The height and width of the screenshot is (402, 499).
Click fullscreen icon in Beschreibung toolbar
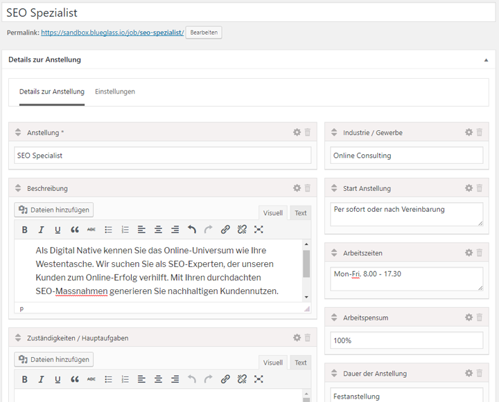click(259, 230)
